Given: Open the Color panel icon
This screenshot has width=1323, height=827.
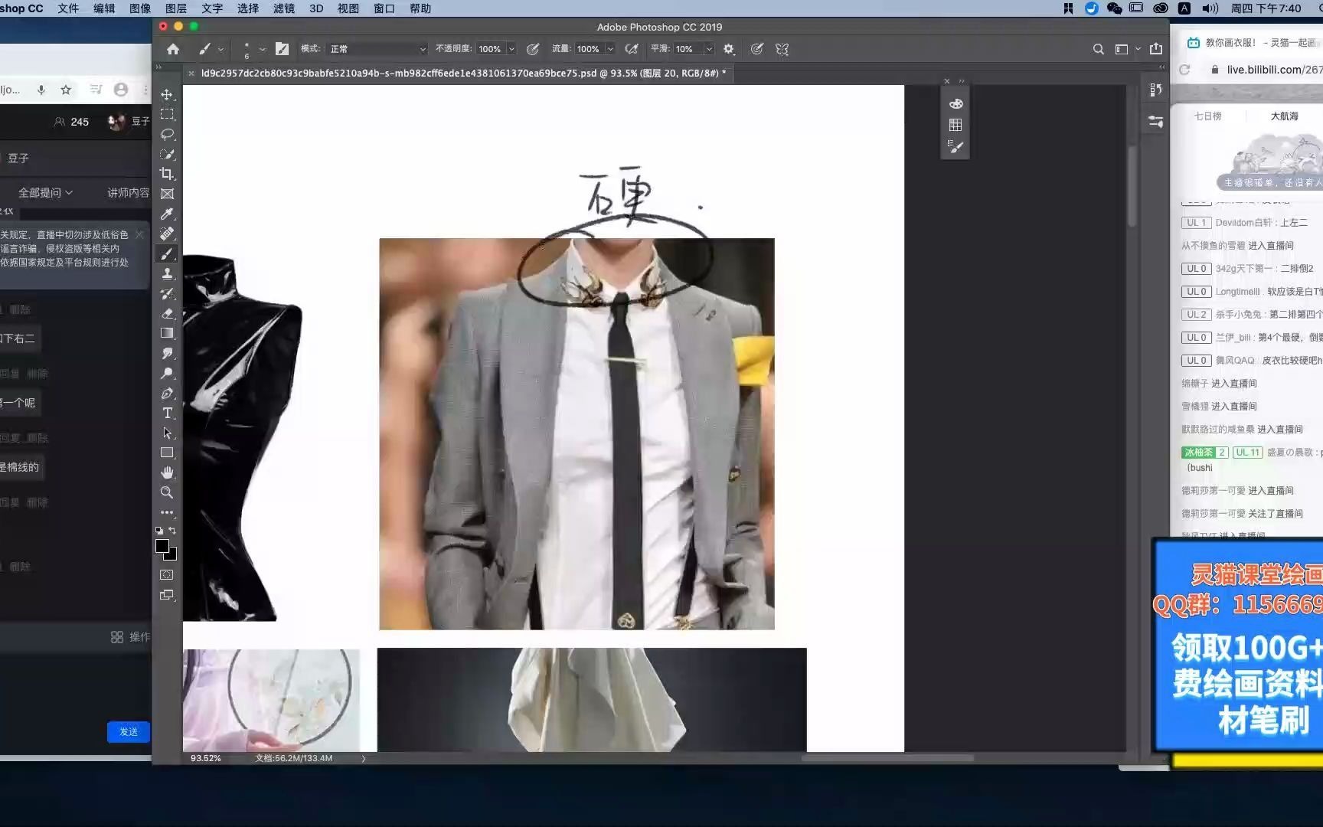Looking at the screenshot, I should pyautogui.click(x=955, y=103).
